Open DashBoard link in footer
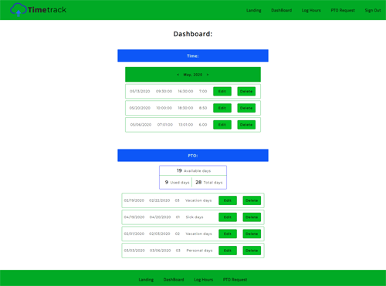The width and height of the screenshot is (386, 286). click(174, 280)
